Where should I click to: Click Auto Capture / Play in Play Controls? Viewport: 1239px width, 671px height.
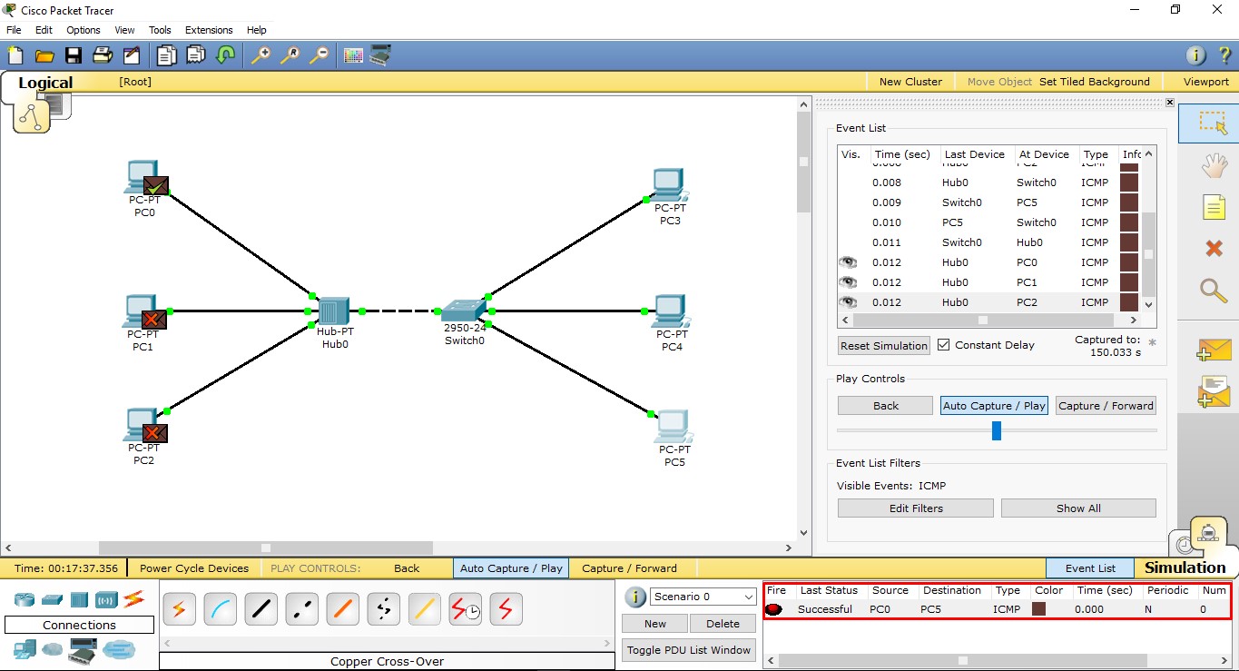(994, 406)
